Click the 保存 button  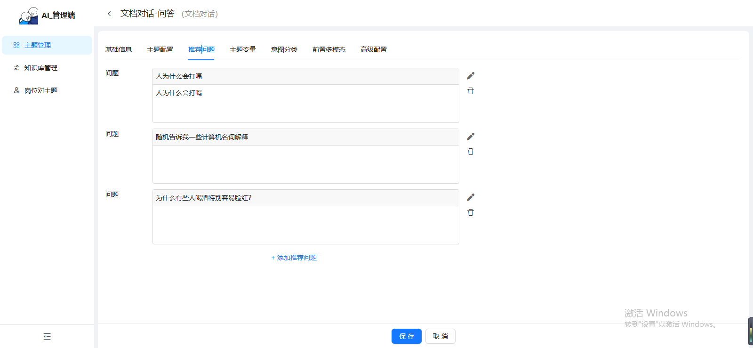coord(407,336)
